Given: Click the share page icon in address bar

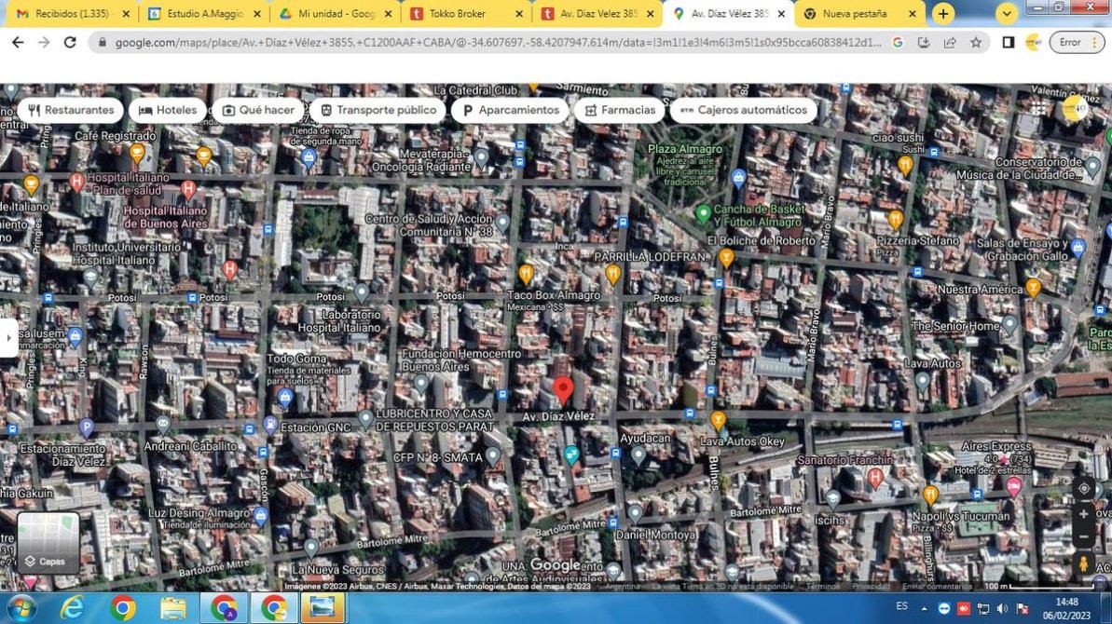Looking at the screenshot, I should click(950, 43).
